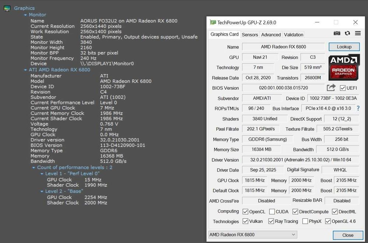Toggle the OpenCL checkbox
This screenshot has width=368, height=243.
[245, 212]
